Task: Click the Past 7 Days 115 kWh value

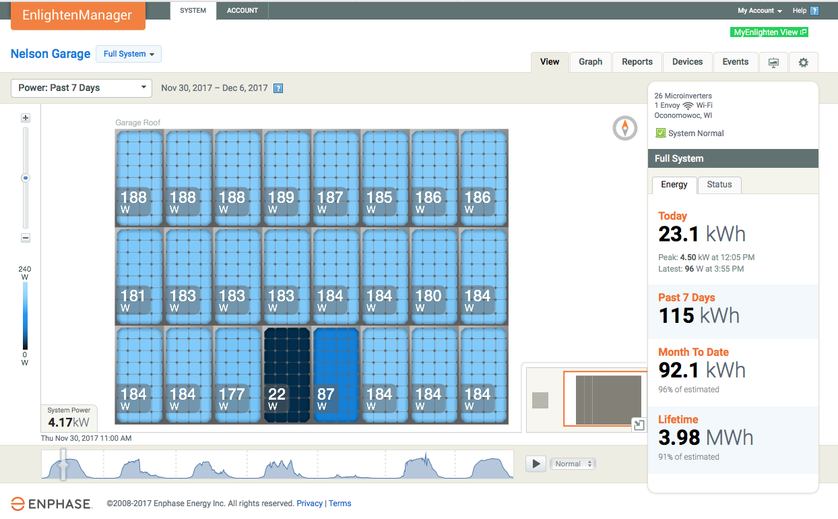Action: (x=699, y=315)
